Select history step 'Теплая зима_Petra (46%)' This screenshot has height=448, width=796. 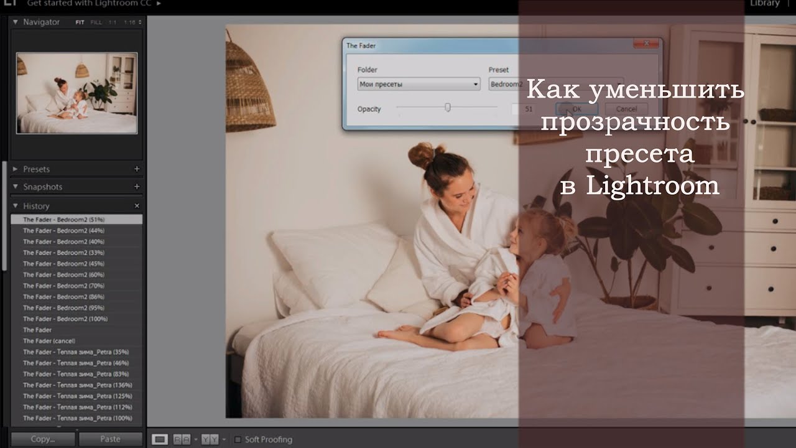click(76, 363)
